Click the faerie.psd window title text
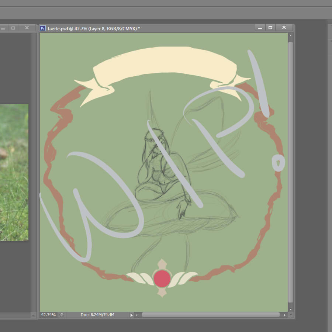Screen dimensions: 332x332 tap(94, 28)
